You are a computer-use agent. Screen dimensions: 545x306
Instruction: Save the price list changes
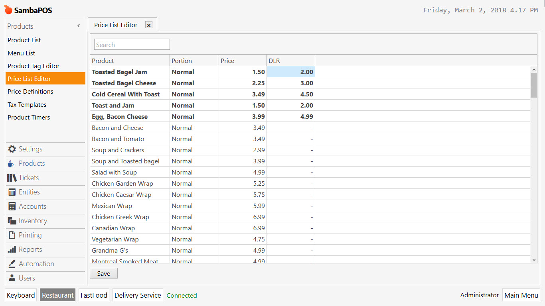tap(103, 273)
